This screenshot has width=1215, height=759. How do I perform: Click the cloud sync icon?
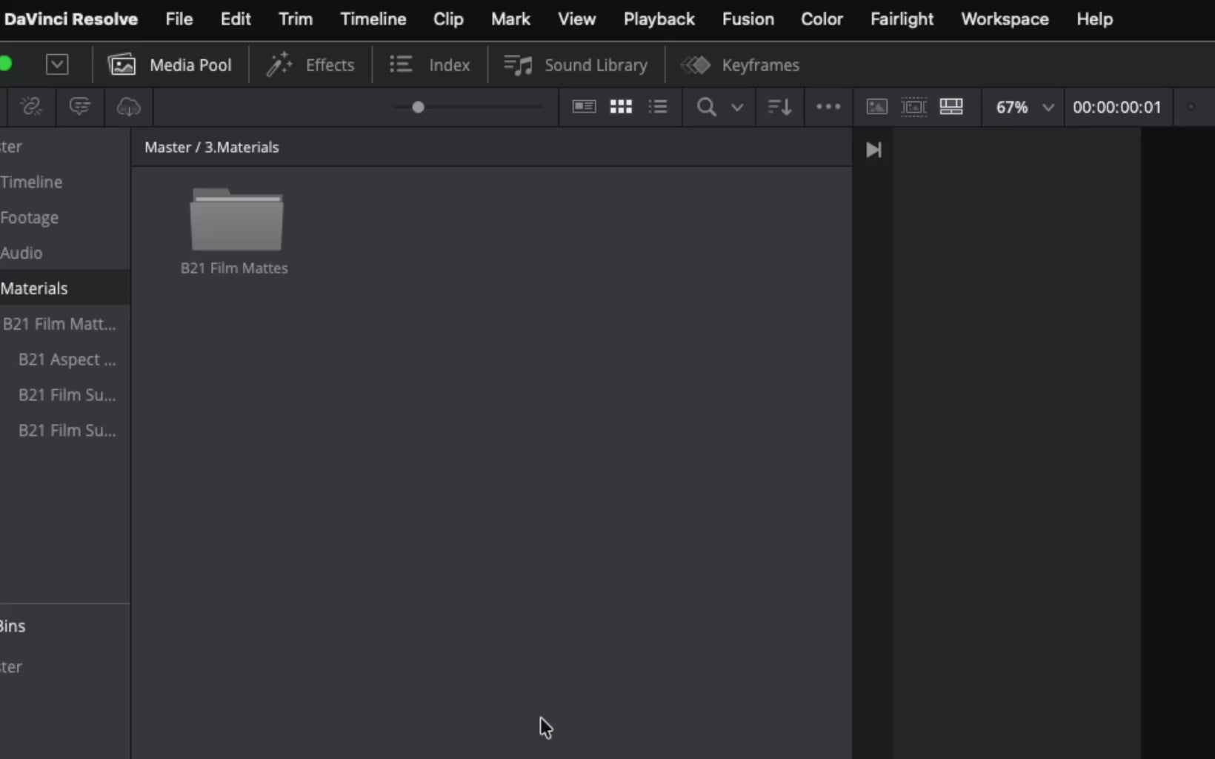128,107
